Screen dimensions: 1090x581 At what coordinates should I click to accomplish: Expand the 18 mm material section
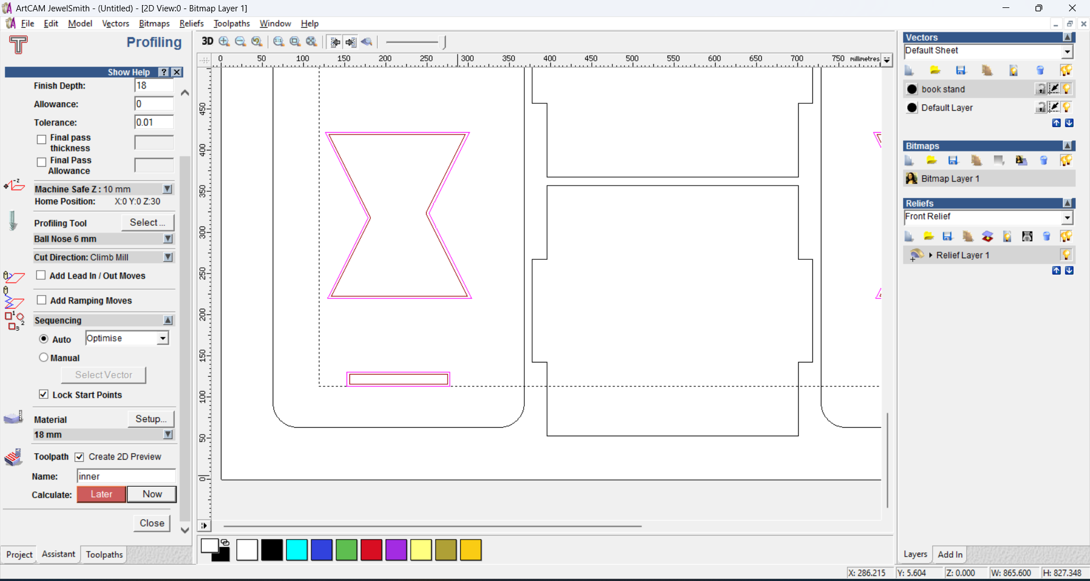pyautogui.click(x=168, y=435)
